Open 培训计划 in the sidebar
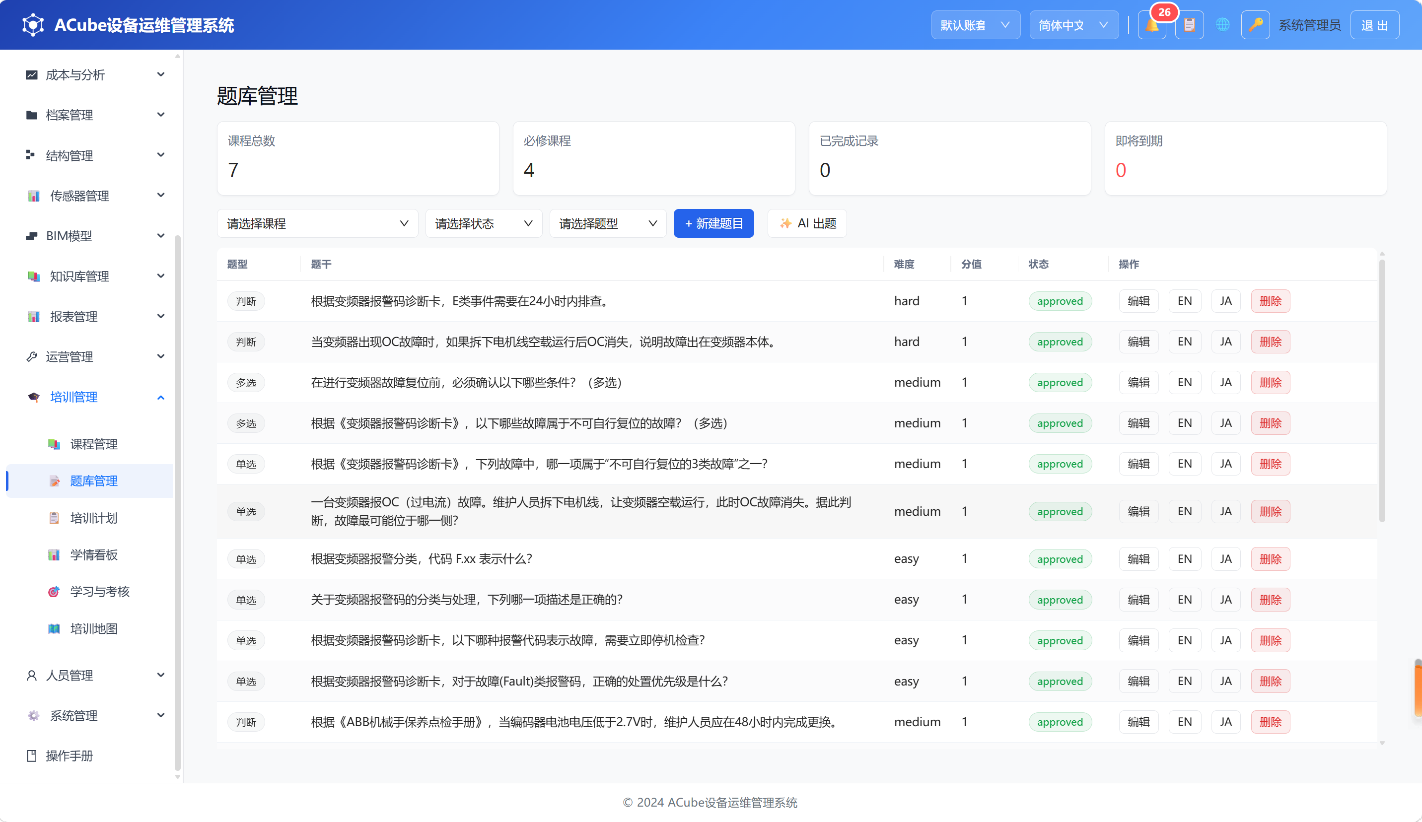This screenshot has height=822, width=1422. coord(89,518)
